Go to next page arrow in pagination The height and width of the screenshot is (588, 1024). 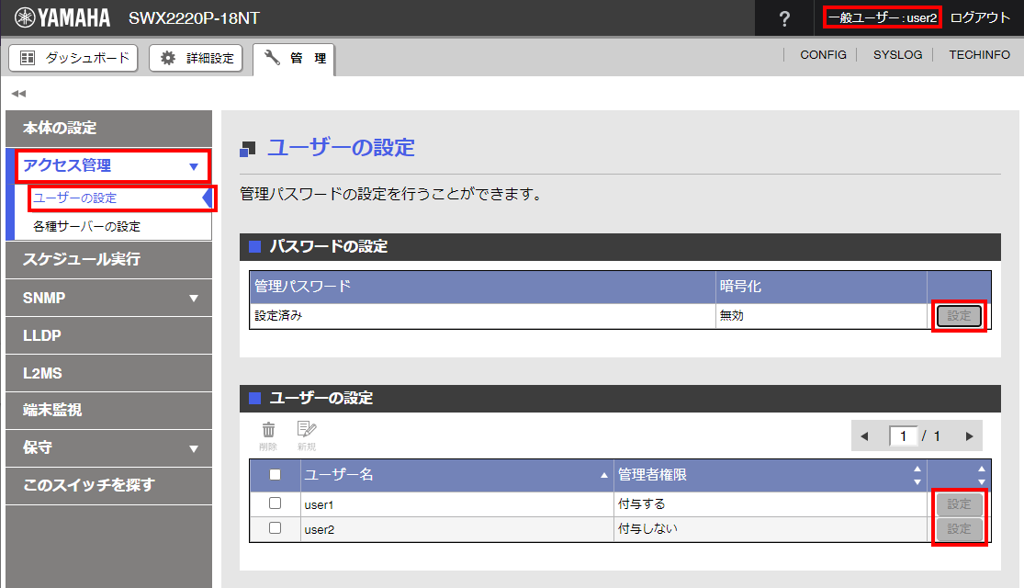click(969, 436)
